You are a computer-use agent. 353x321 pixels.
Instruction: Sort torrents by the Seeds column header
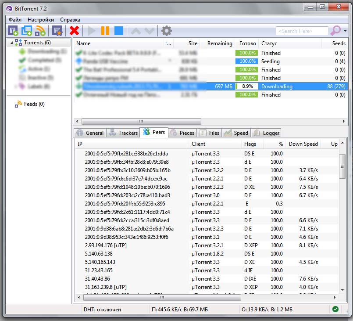pos(339,43)
